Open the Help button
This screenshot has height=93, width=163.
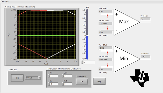(99, 82)
